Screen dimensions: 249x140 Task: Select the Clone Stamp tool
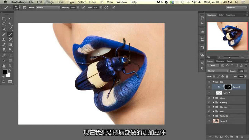click(x=4, y=40)
